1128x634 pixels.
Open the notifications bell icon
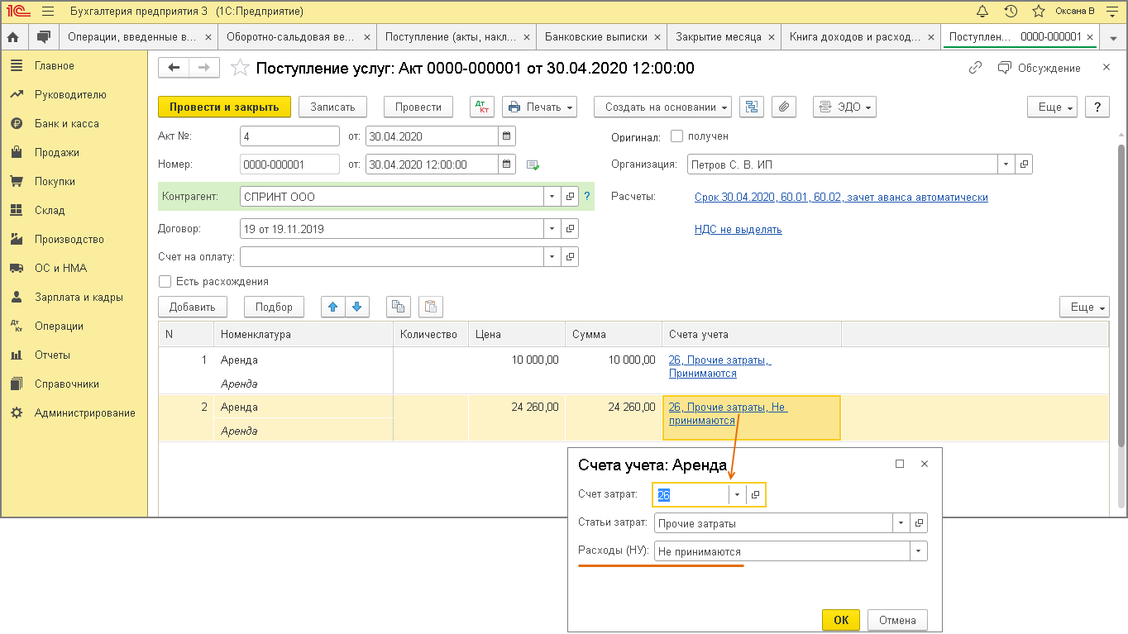982,12
